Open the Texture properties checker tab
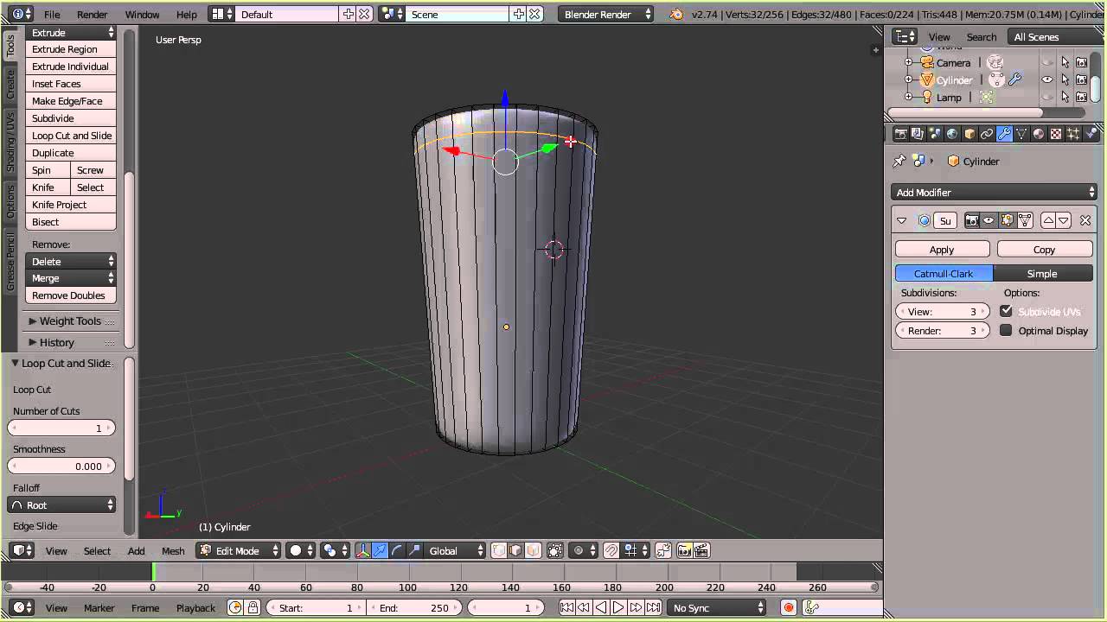The width and height of the screenshot is (1107, 622). (1056, 134)
